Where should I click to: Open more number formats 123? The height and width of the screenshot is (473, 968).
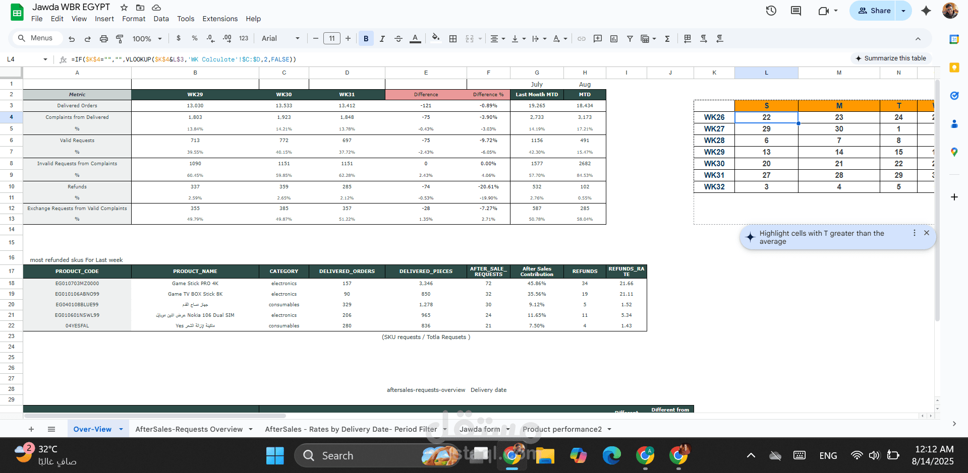click(244, 38)
